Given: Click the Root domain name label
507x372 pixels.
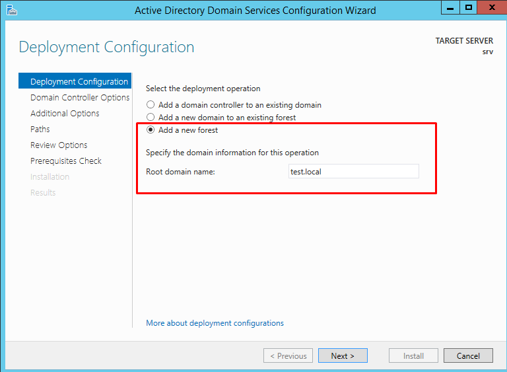Looking at the screenshot, I should point(180,172).
